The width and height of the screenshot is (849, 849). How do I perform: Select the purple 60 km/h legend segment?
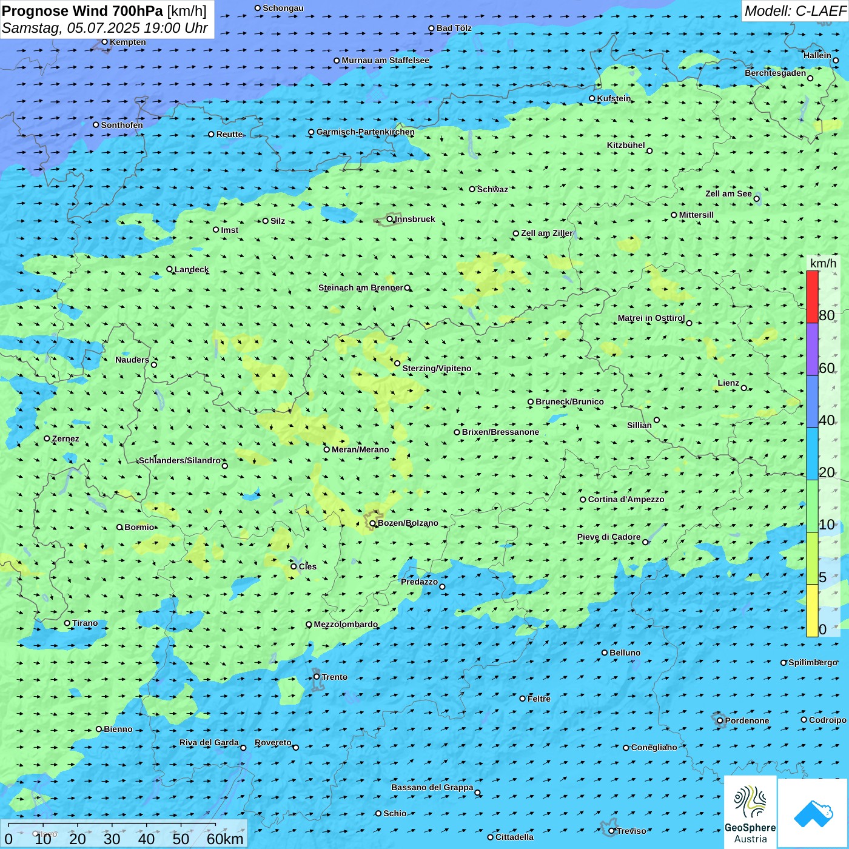(812, 349)
